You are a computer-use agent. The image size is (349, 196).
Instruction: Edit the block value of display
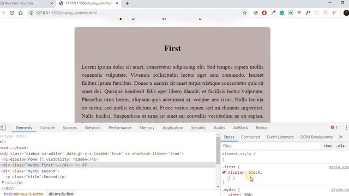255,172
